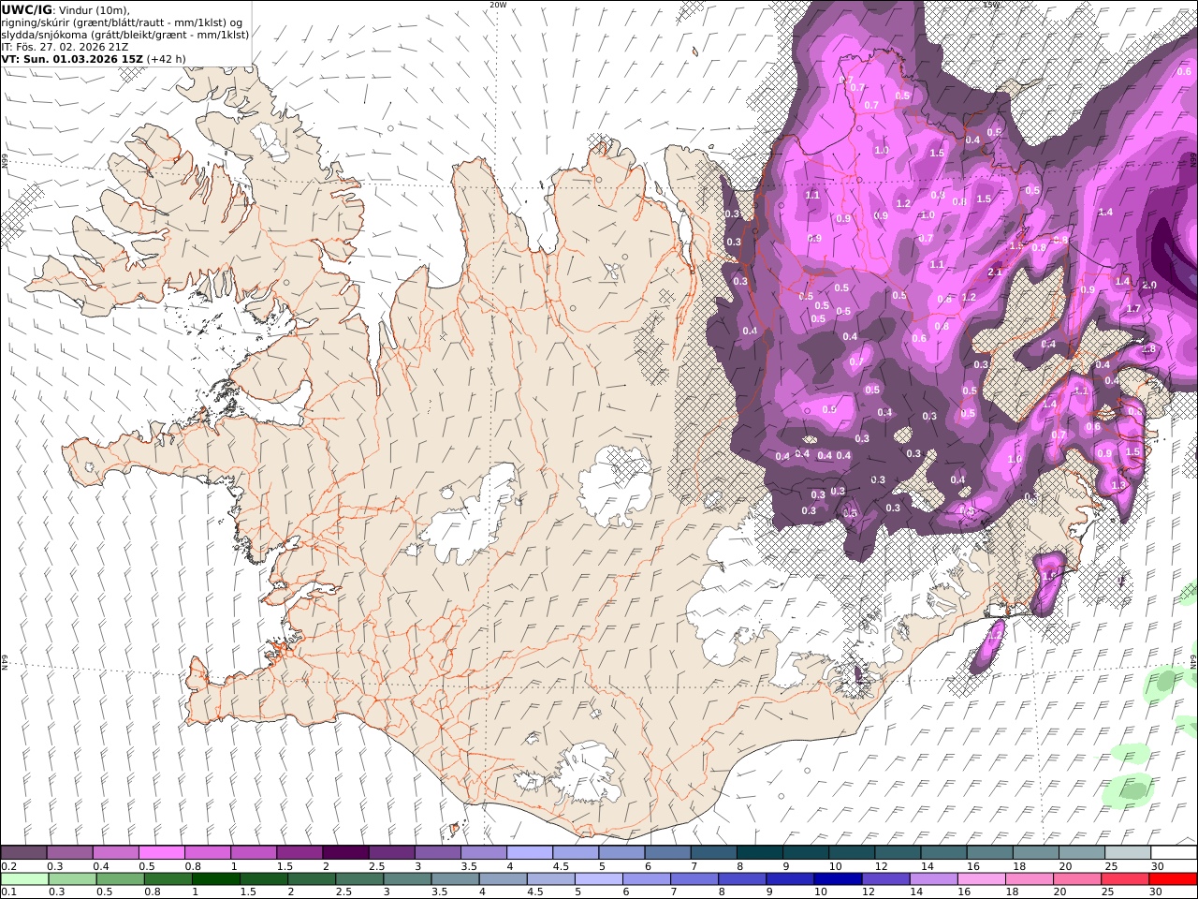
Task: Click the white swatch labeled 30 in upper scale
Action: (x=1174, y=853)
